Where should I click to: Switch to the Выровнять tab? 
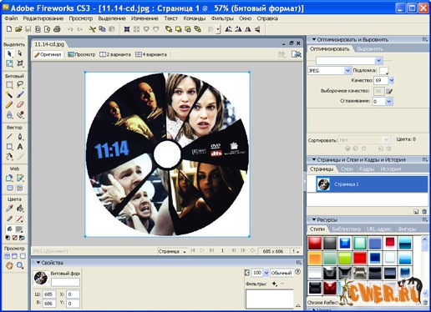click(x=370, y=49)
